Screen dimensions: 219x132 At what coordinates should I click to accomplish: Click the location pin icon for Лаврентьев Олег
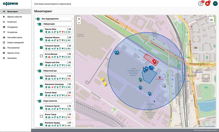tap(70, 62)
